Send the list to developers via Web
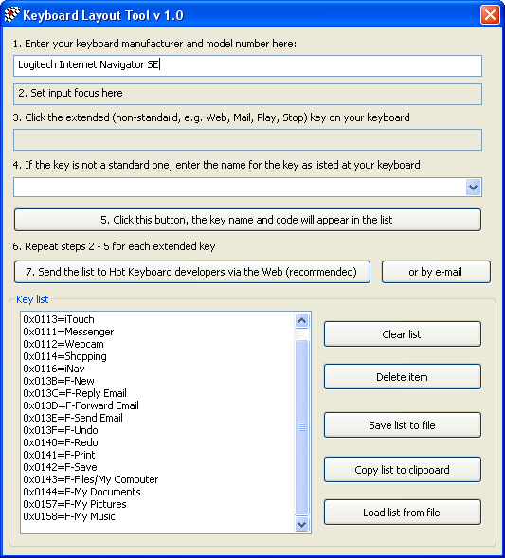The image size is (505, 558). click(192, 272)
